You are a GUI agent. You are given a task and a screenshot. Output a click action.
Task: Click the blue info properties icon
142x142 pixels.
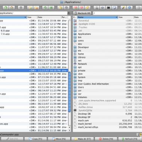click(130, 7)
